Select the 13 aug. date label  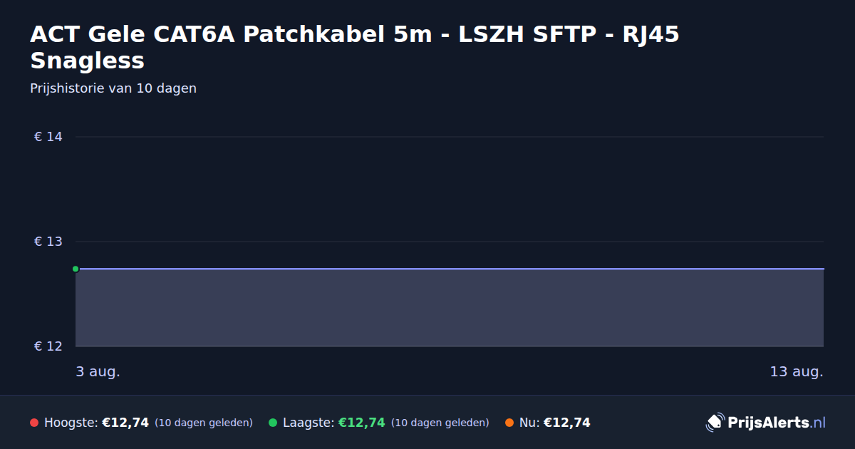click(x=797, y=371)
